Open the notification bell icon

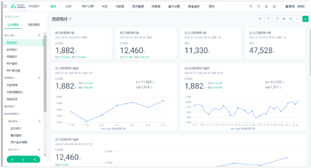coord(274,6)
